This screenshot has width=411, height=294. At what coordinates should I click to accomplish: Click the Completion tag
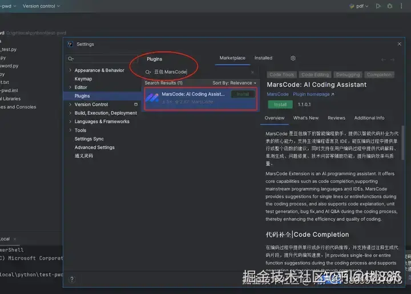pos(379,75)
